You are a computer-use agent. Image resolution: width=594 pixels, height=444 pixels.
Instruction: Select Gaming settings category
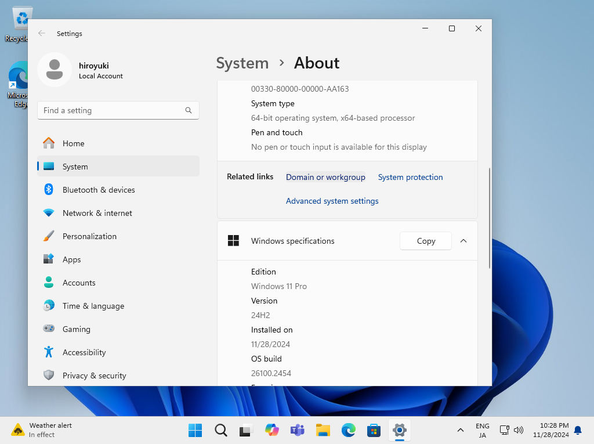click(118, 329)
